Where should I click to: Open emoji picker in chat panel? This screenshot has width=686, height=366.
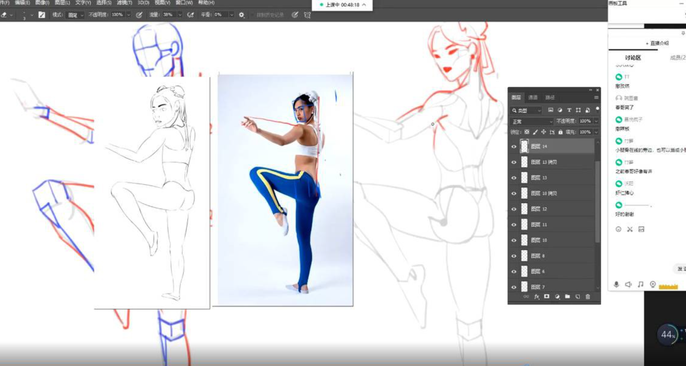click(x=618, y=229)
